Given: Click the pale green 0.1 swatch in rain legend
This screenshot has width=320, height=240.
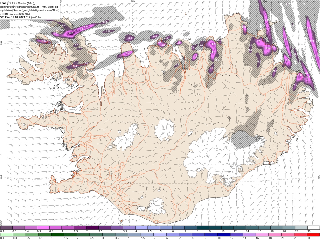Looking at the screenshot, I should (x=6, y=235).
